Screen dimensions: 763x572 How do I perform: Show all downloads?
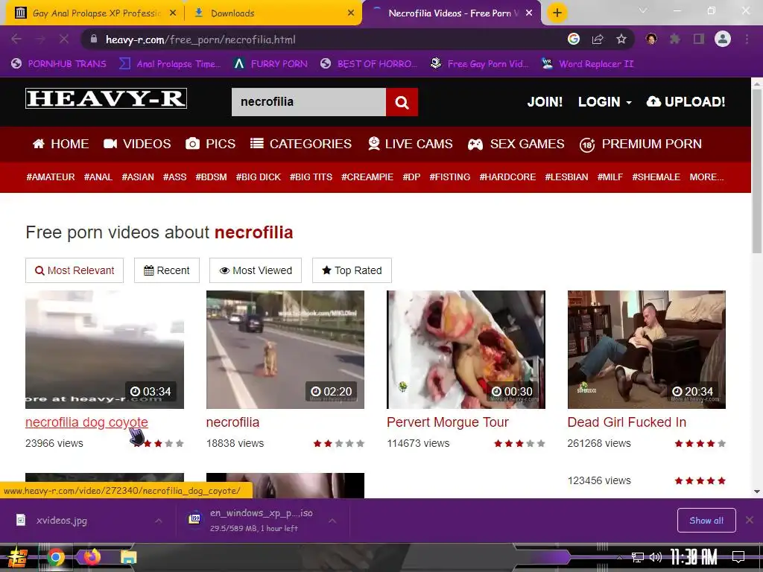pyautogui.click(x=706, y=521)
